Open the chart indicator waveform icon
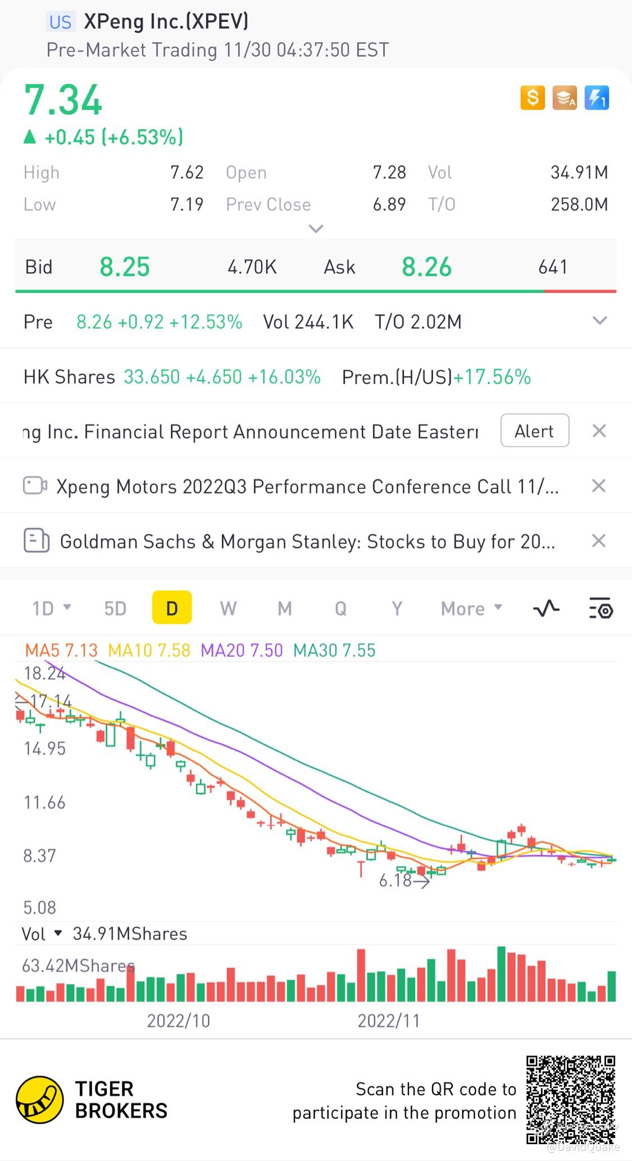This screenshot has width=632, height=1161. click(x=546, y=608)
